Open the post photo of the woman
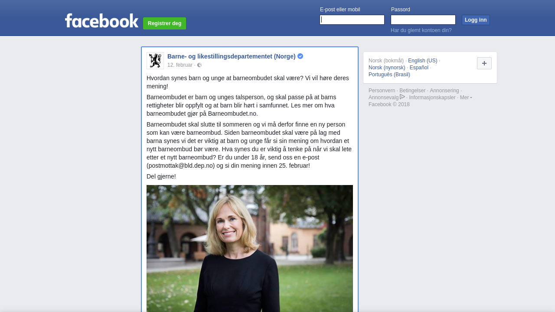This screenshot has height=312, width=555. pyautogui.click(x=250, y=248)
